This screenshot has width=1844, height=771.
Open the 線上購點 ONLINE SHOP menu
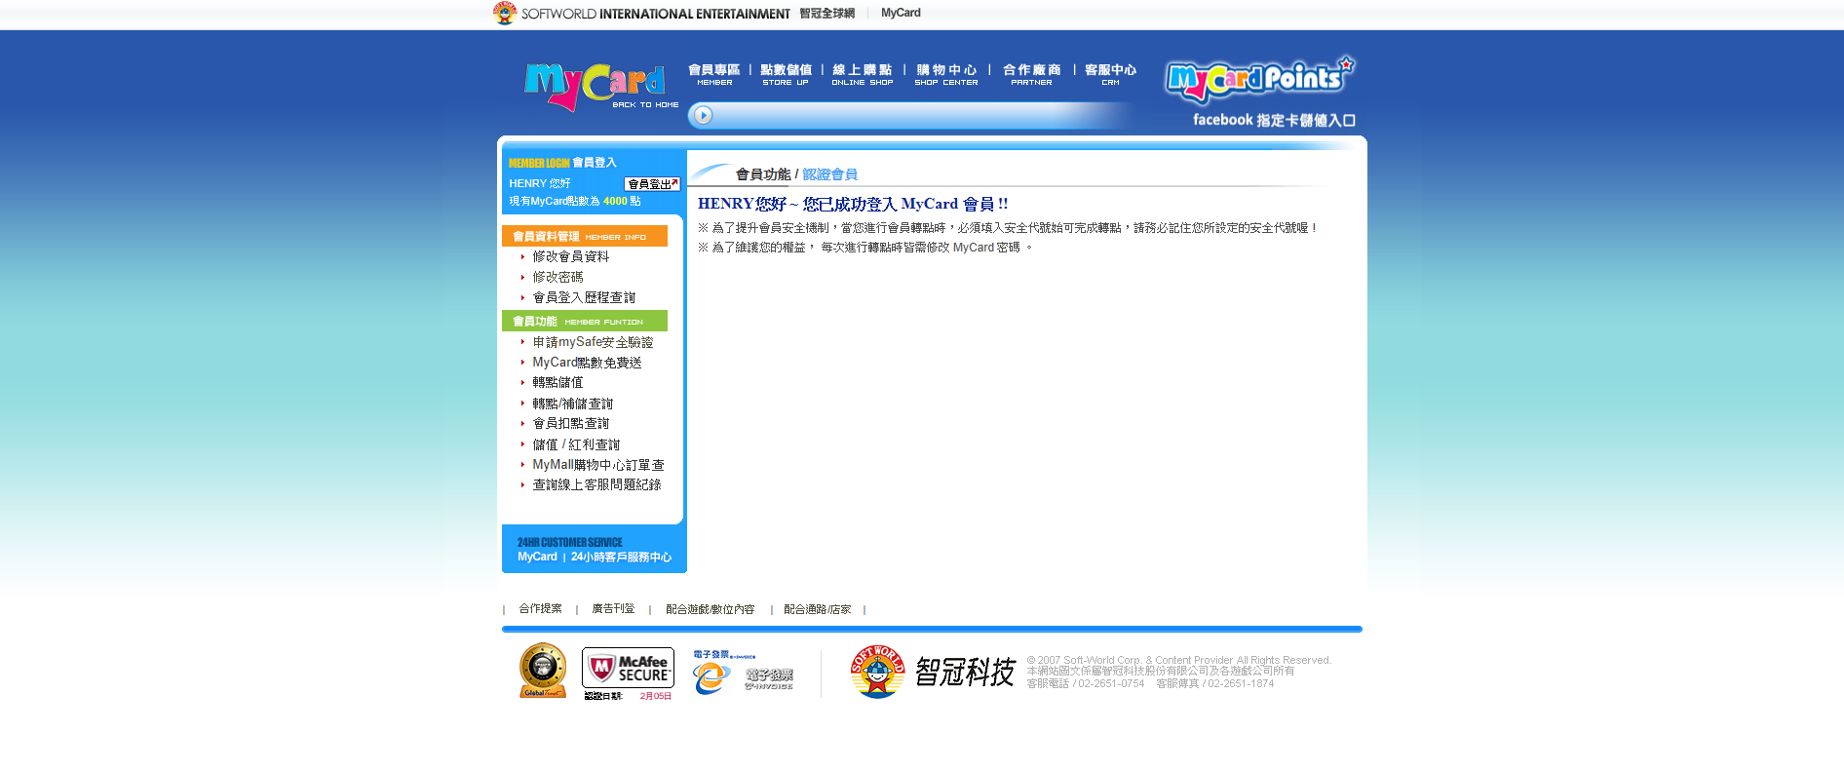point(863,75)
